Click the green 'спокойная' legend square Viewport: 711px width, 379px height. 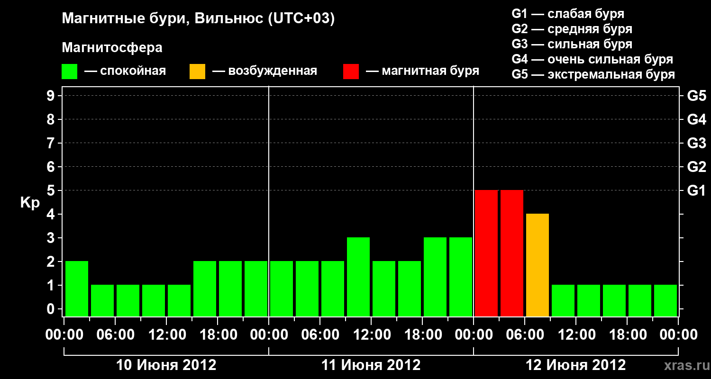[x=70, y=72]
